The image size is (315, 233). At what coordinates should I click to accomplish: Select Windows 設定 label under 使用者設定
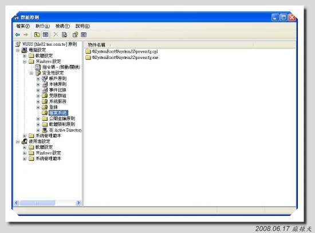[48, 153]
